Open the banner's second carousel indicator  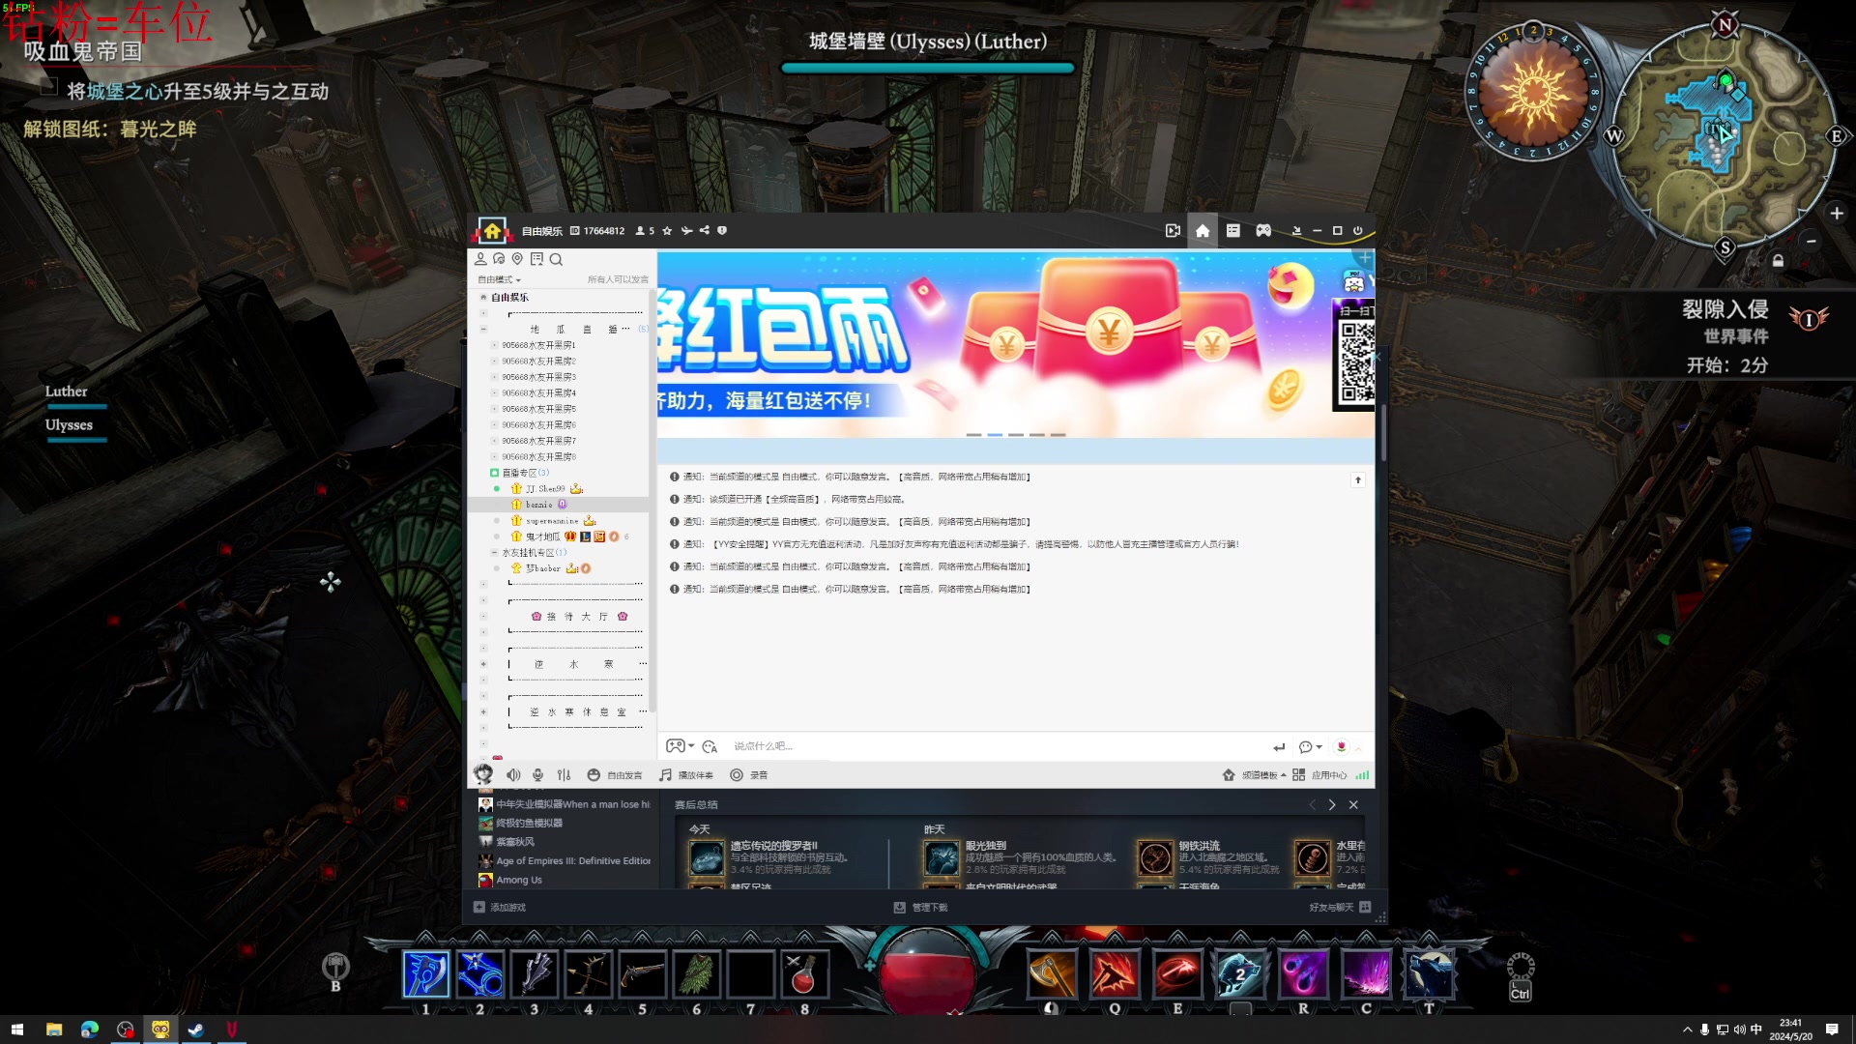995,435
